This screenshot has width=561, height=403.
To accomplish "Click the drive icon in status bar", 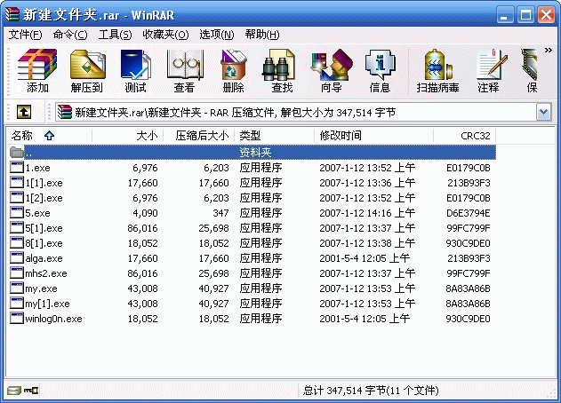I will [14, 391].
